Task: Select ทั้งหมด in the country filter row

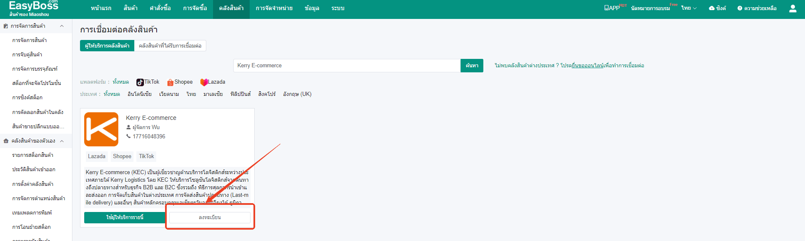Action: pos(112,94)
